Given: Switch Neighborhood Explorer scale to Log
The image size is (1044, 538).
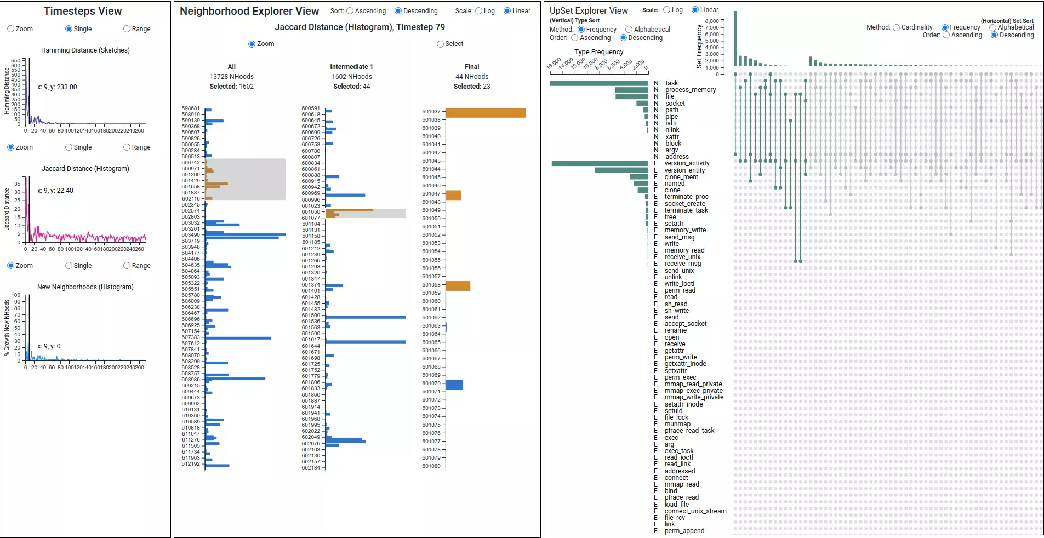Looking at the screenshot, I should (478, 11).
